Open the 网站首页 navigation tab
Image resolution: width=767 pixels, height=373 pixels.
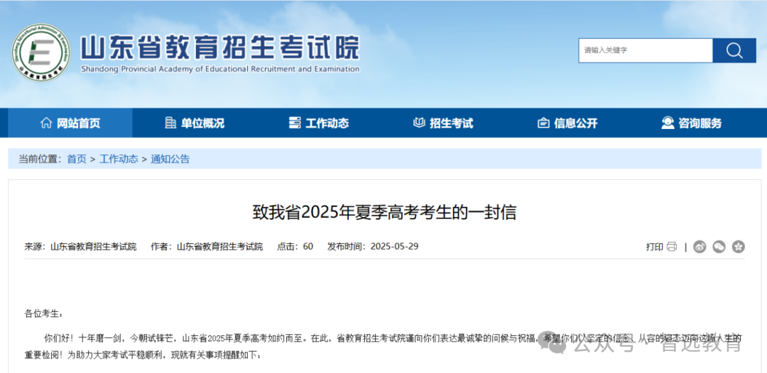point(70,123)
